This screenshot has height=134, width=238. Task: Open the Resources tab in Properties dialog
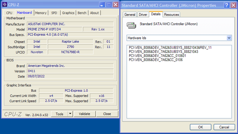[x=171, y=14]
